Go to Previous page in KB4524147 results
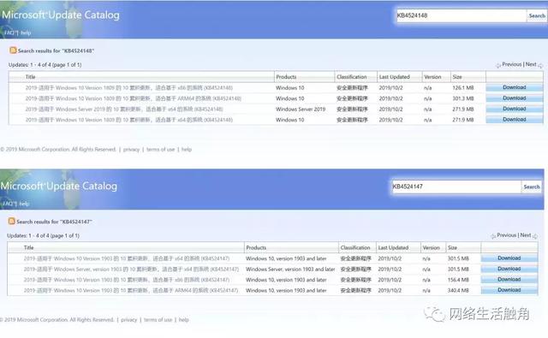The width and height of the screenshot is (548, 338). (x=506, y=235)
